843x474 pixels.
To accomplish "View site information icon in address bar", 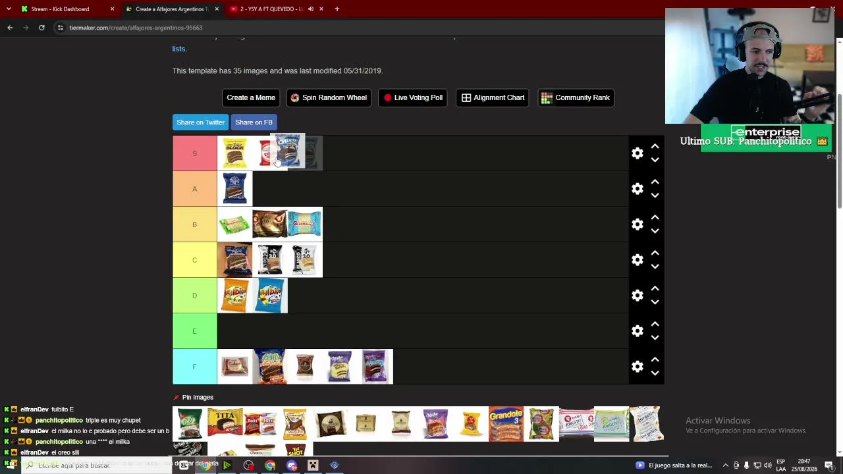I will pos(60,28).
